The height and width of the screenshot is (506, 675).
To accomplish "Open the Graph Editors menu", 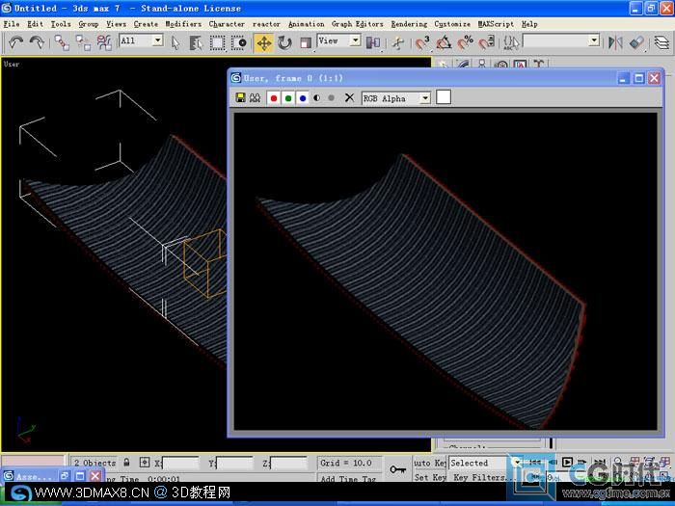I will [x=358, y=24].
